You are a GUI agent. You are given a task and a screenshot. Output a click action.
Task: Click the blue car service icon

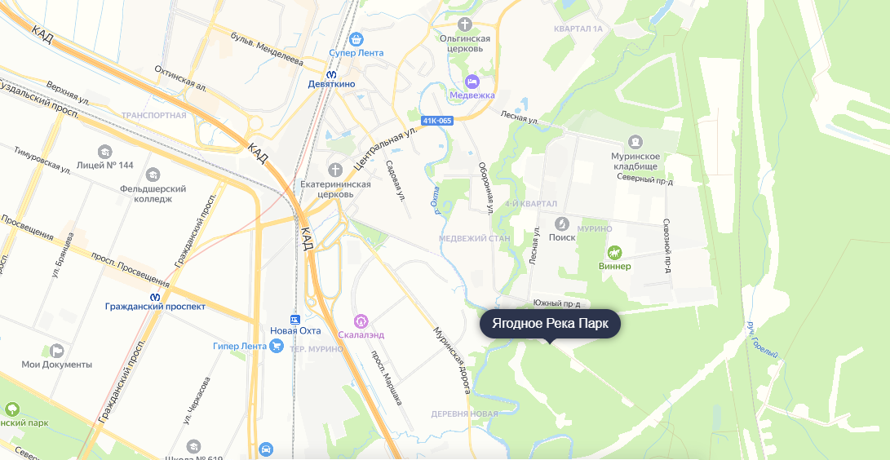[x=266, y=449]
